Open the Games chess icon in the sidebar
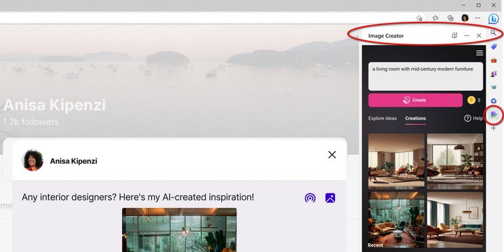Screen dimensions: 504x252 click(x=493, y=74)
